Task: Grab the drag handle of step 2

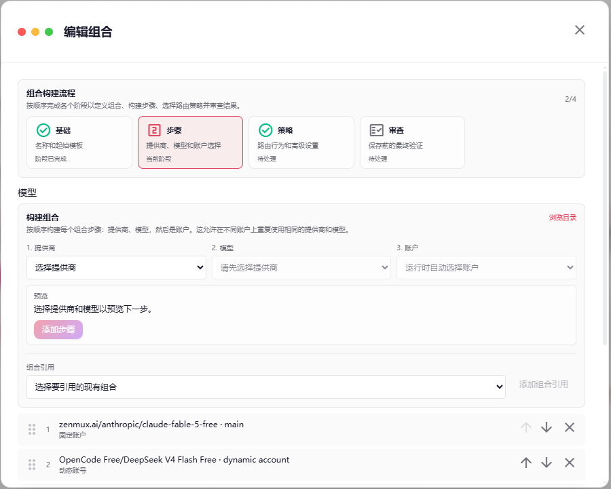Action: coord(32,465)
